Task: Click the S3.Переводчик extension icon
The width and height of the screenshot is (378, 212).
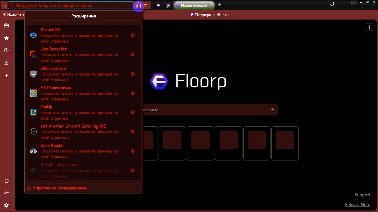Action: click(33, 93)
